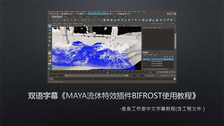Open the No Character Set dropdown
This screenshot has height=126, width=224.
(x=164, y=75)
